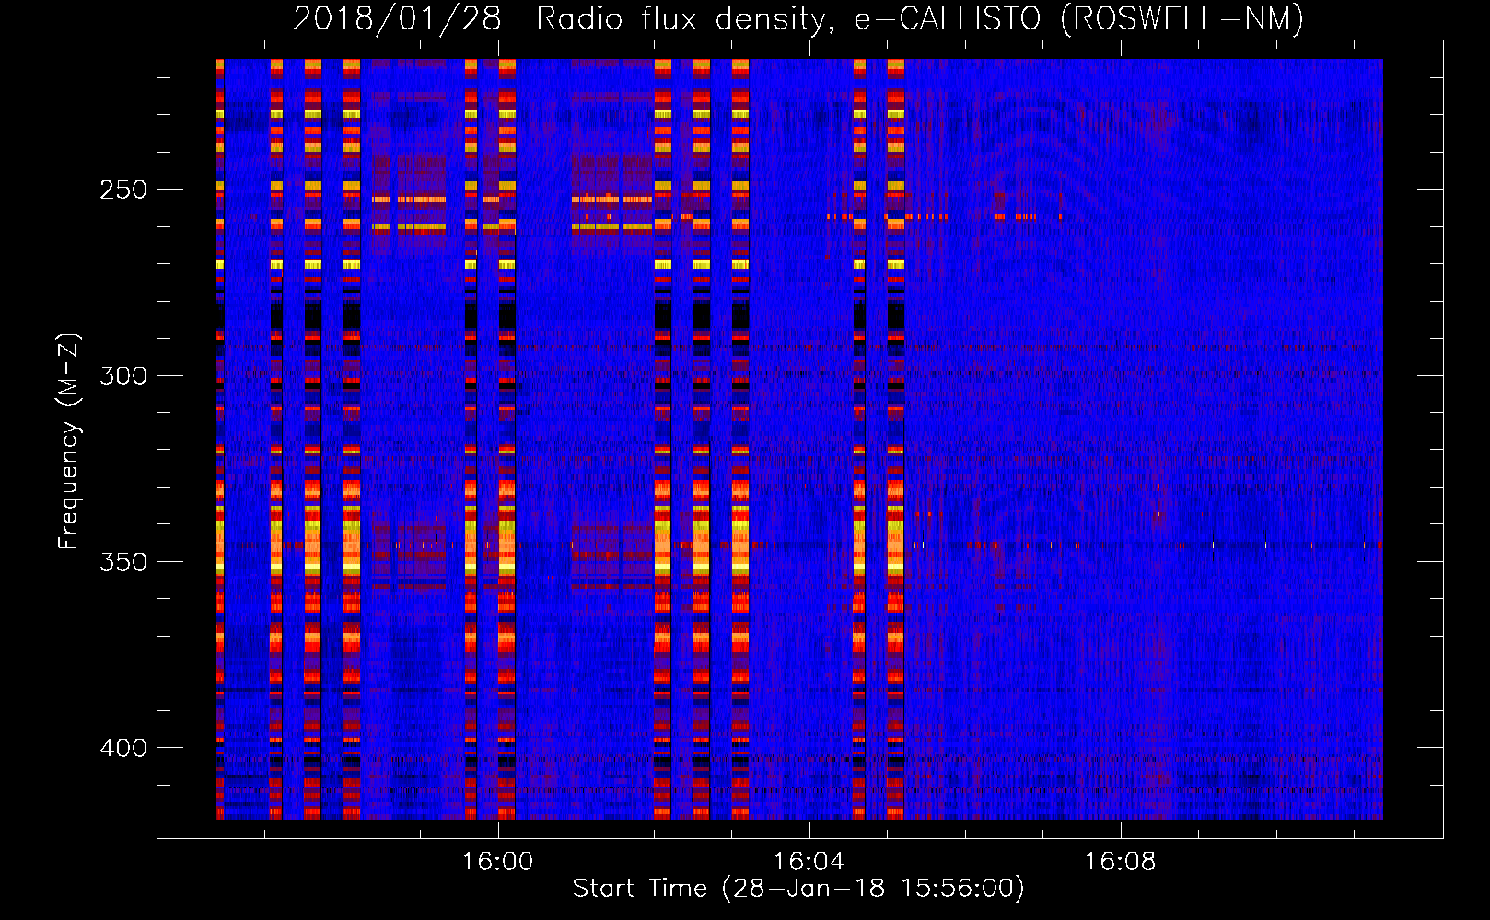The image size is (1490, 920).
Task: Click the x-axis label "Start Time (28-Jan-18 15:56:00)"
Action: tap(798, 889)
